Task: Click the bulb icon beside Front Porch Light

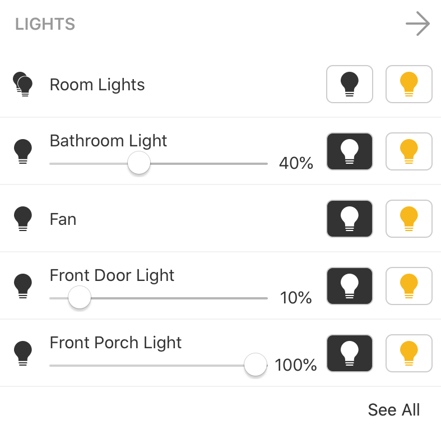Action: [23, 353]
